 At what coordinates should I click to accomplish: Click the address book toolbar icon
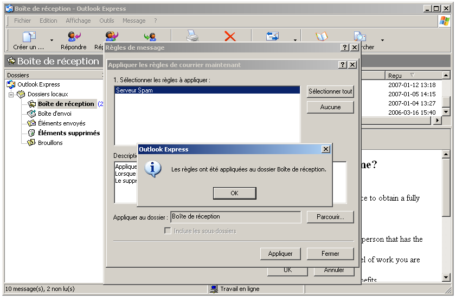(322, 36)
